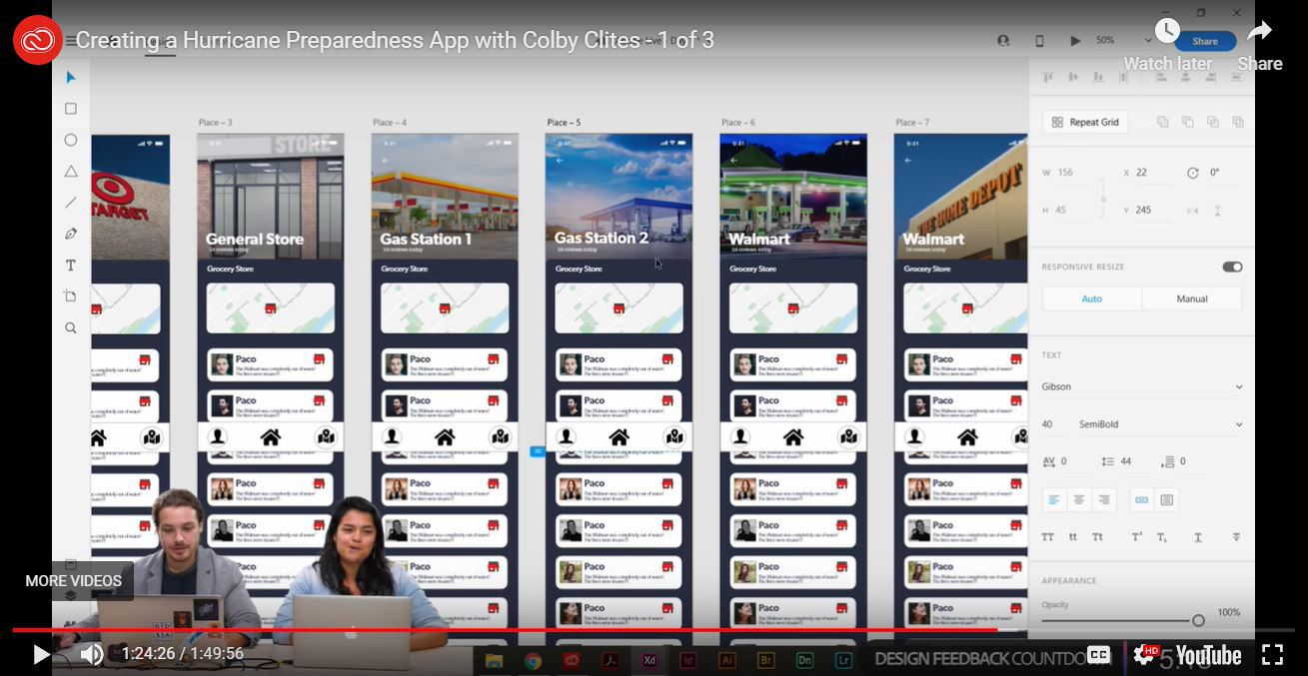The image size is (1308, 676).
Task: Open YouTube settings gear menu
Action: pos(1144,655)
